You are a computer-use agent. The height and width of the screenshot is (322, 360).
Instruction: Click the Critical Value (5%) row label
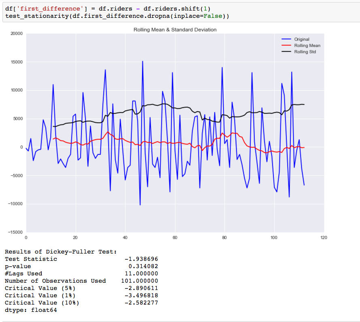tap(40, 288)
